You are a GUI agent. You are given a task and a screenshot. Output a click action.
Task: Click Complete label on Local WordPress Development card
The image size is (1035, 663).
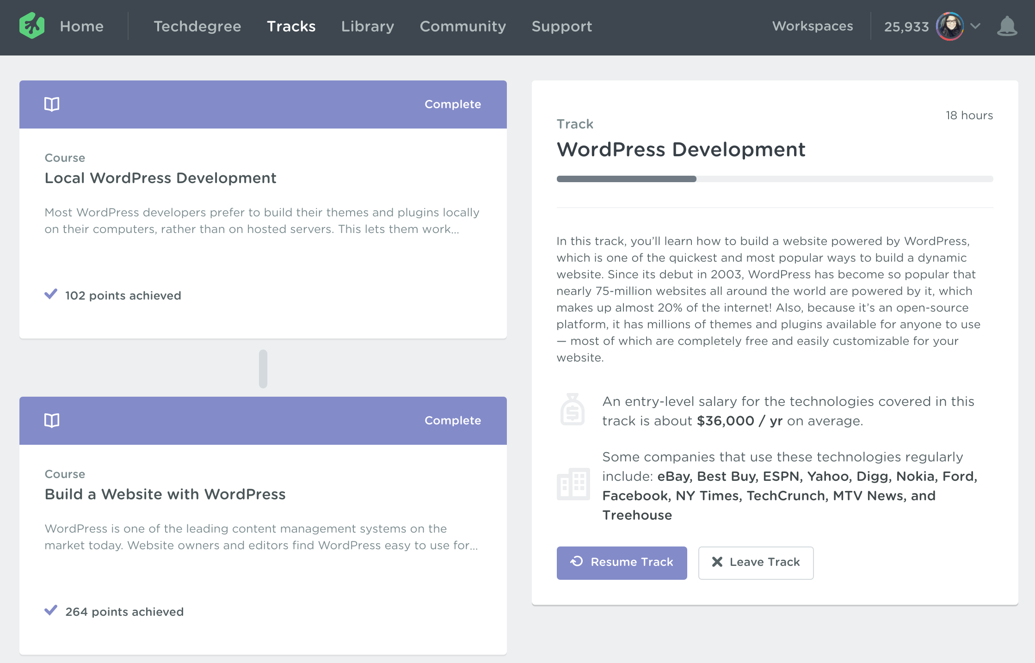point(453,104)
